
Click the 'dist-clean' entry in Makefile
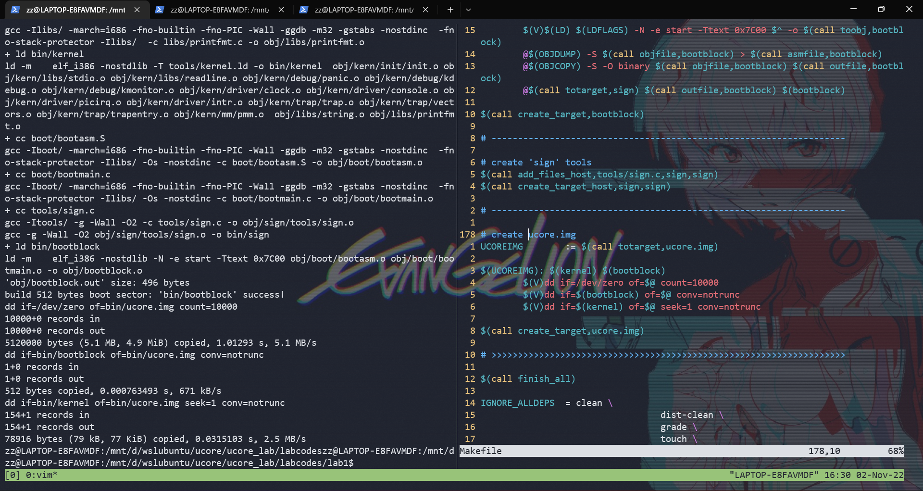click(687, 415)
